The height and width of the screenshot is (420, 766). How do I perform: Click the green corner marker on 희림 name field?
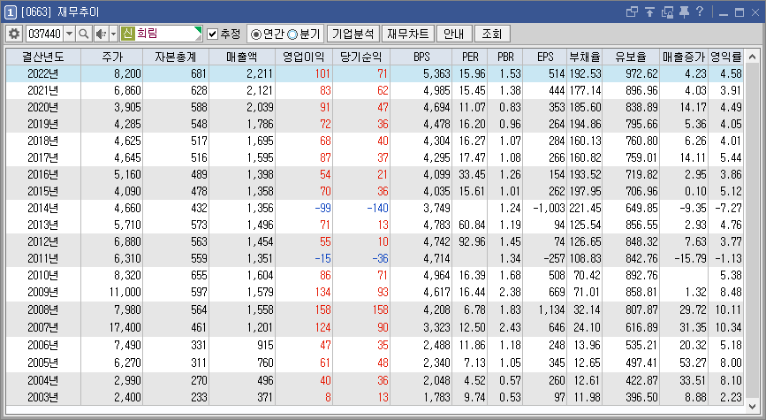point(198,30)
